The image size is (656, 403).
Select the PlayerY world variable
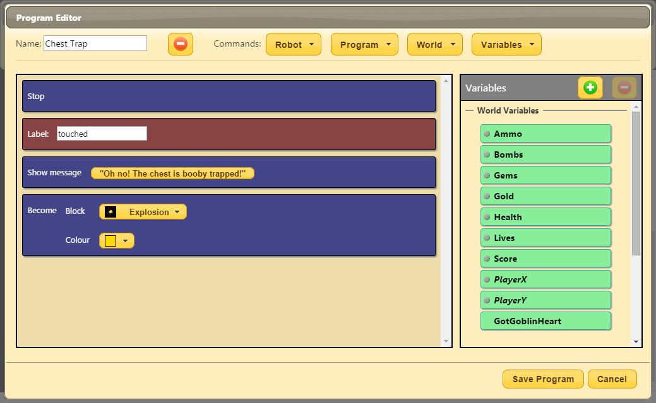click(x=546, y=300)
